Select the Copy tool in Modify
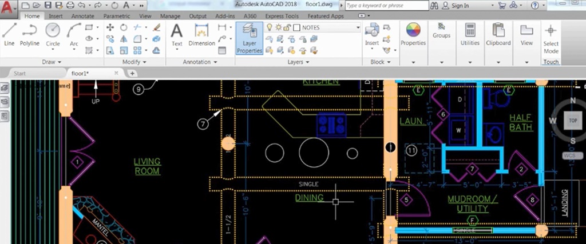The height and width of the screenshot is (244, 586). (110, 39)
